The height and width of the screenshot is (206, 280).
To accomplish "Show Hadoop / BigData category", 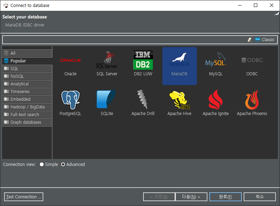I will (27, 107).
